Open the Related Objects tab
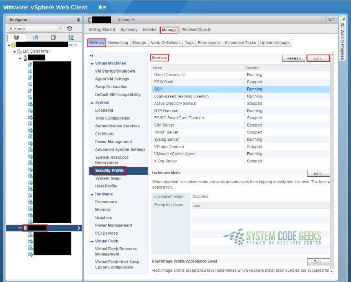Screen dimensions: 351x282 [x=196, y=29]
